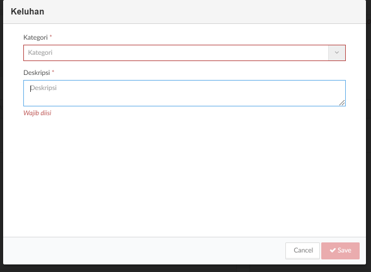Click the red Wajib diisi error message
This screenshot has width=371, height=272.
click(x=37, y=113)
